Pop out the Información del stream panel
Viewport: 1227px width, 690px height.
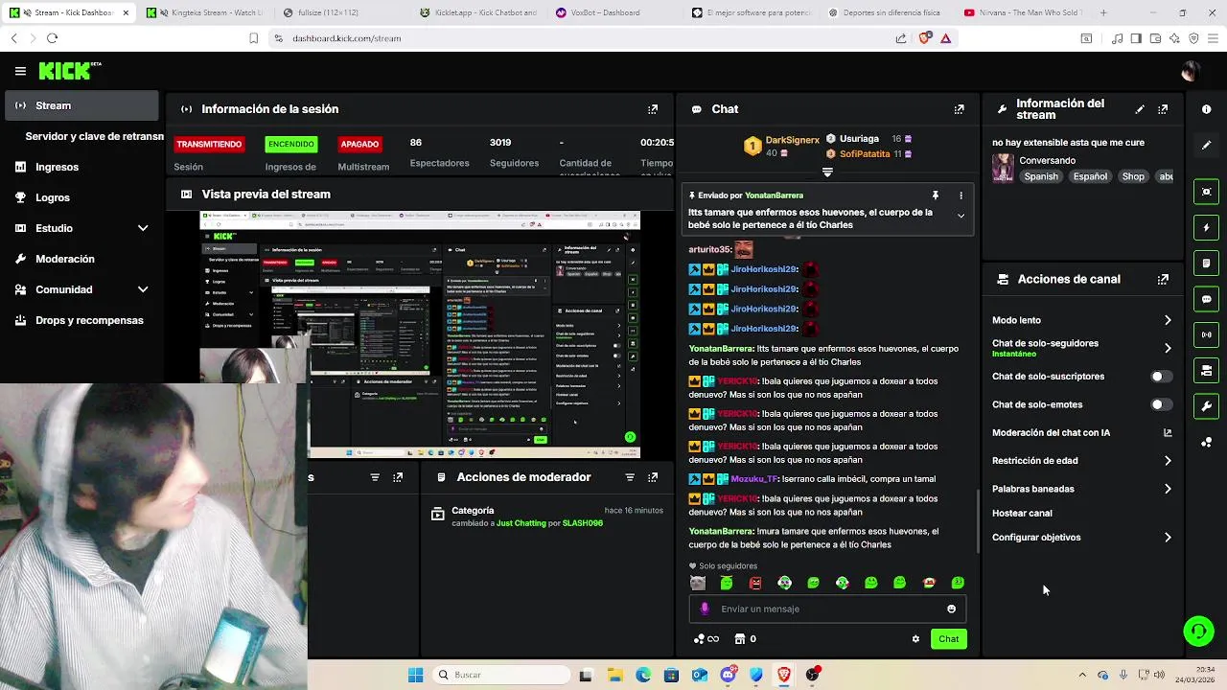1163,109
